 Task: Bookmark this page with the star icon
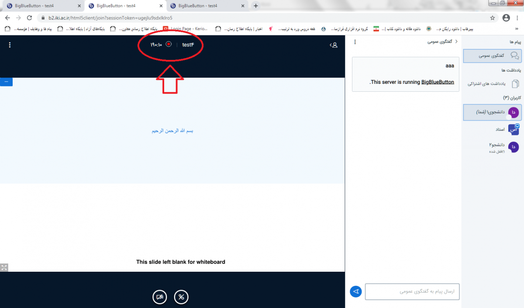click(493, 18)
